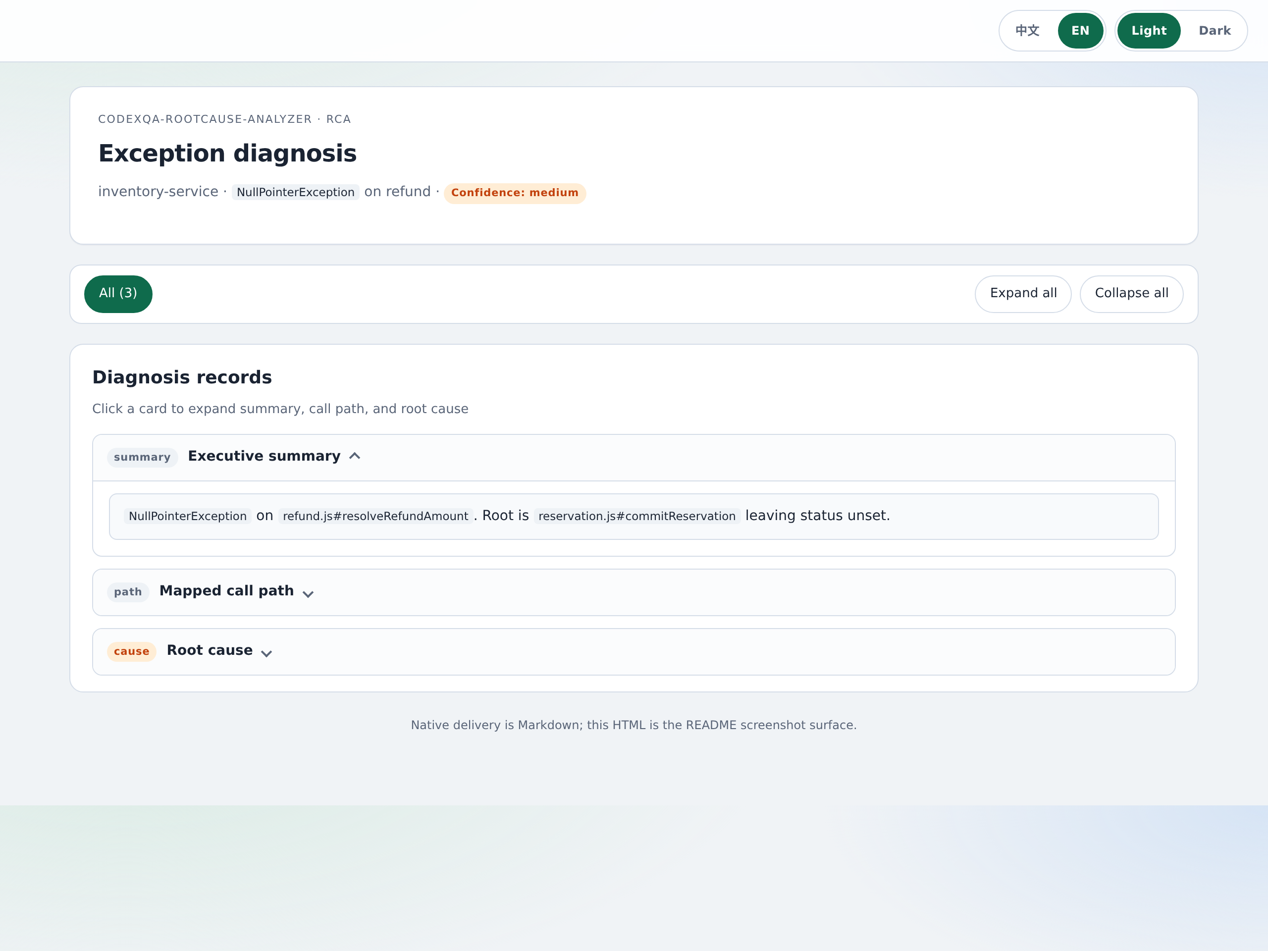Click the down chevron beside Mapped call path
The width and height of the screenshot is (1268, 951).
[x=308, y=593]
